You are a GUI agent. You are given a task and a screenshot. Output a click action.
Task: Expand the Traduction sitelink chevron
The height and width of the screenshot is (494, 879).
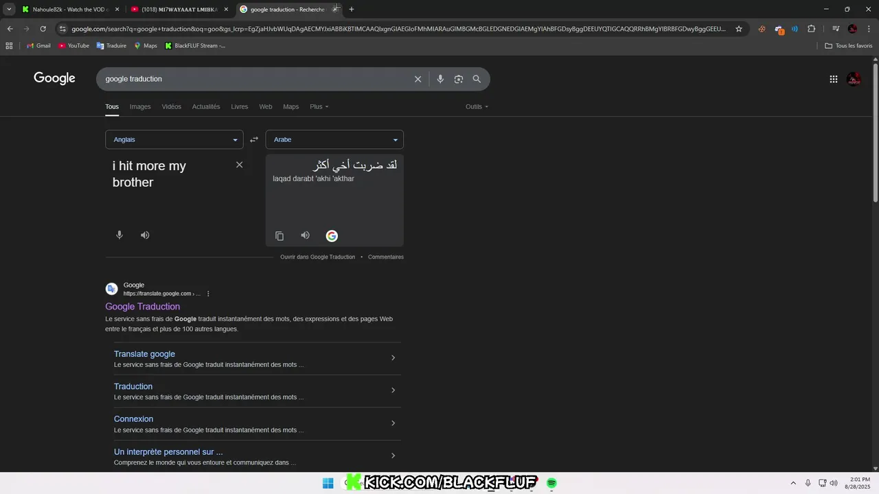click(x=393, y=390)
